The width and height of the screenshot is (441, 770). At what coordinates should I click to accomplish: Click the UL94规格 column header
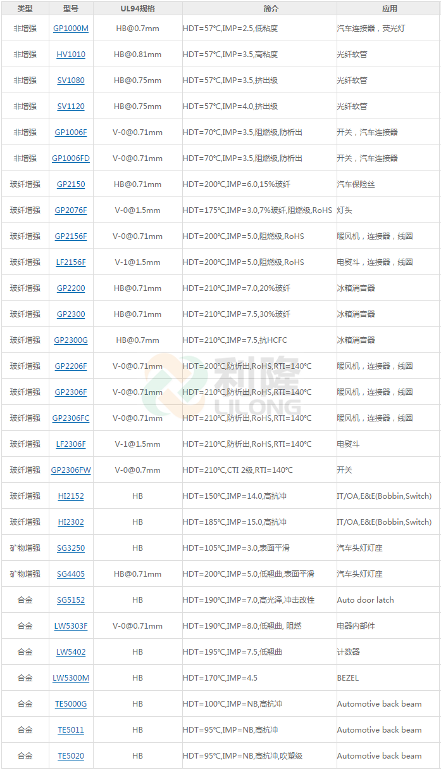(x=137, y=9)
